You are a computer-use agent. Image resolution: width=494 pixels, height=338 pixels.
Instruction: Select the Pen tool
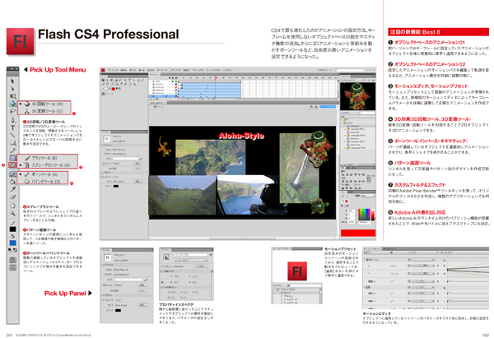tap(12, 120)
